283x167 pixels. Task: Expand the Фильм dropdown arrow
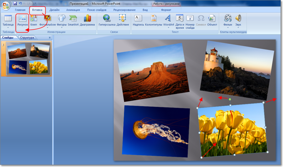(x=228, y=28)
